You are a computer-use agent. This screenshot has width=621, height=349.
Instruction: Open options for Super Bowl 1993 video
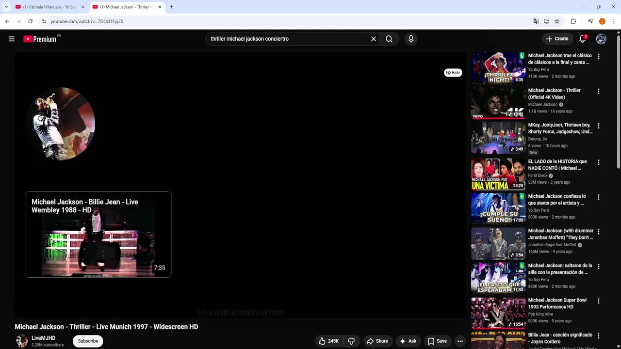pyautogui.click(x=599, y=301)
